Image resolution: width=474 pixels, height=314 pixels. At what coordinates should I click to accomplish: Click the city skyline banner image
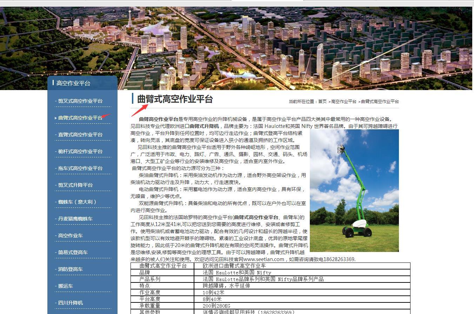click(237, 48)
